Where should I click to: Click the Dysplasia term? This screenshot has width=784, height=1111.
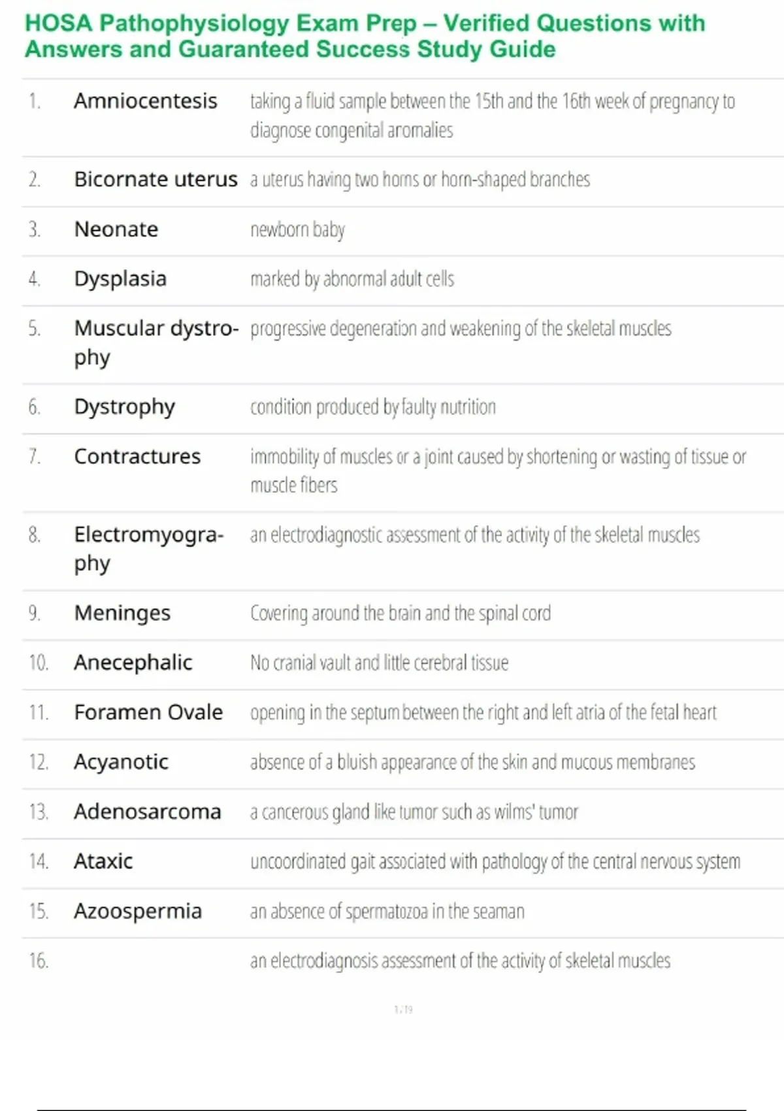click(120, 279)
